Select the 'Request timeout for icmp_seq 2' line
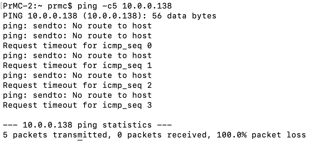The width and height of the screenshot is (312, 141). pyautogui.click(x=77, y=85)
